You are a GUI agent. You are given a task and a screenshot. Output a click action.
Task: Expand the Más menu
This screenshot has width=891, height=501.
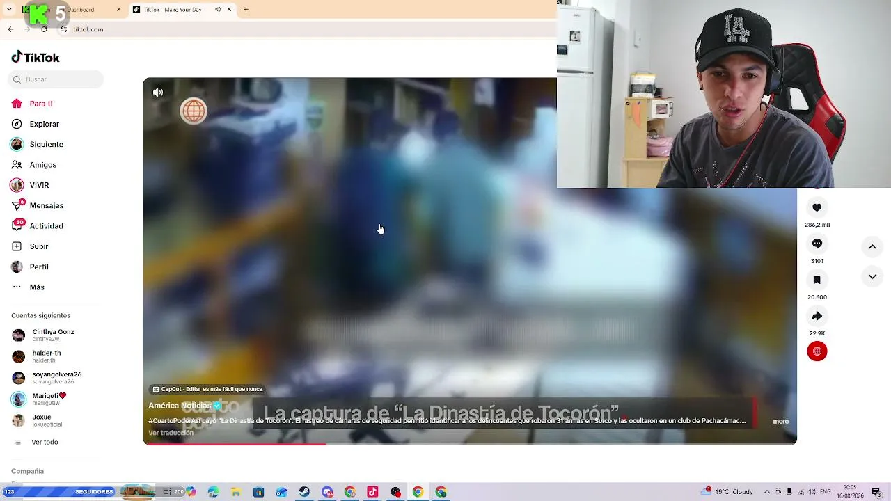(x=28, y=287)
